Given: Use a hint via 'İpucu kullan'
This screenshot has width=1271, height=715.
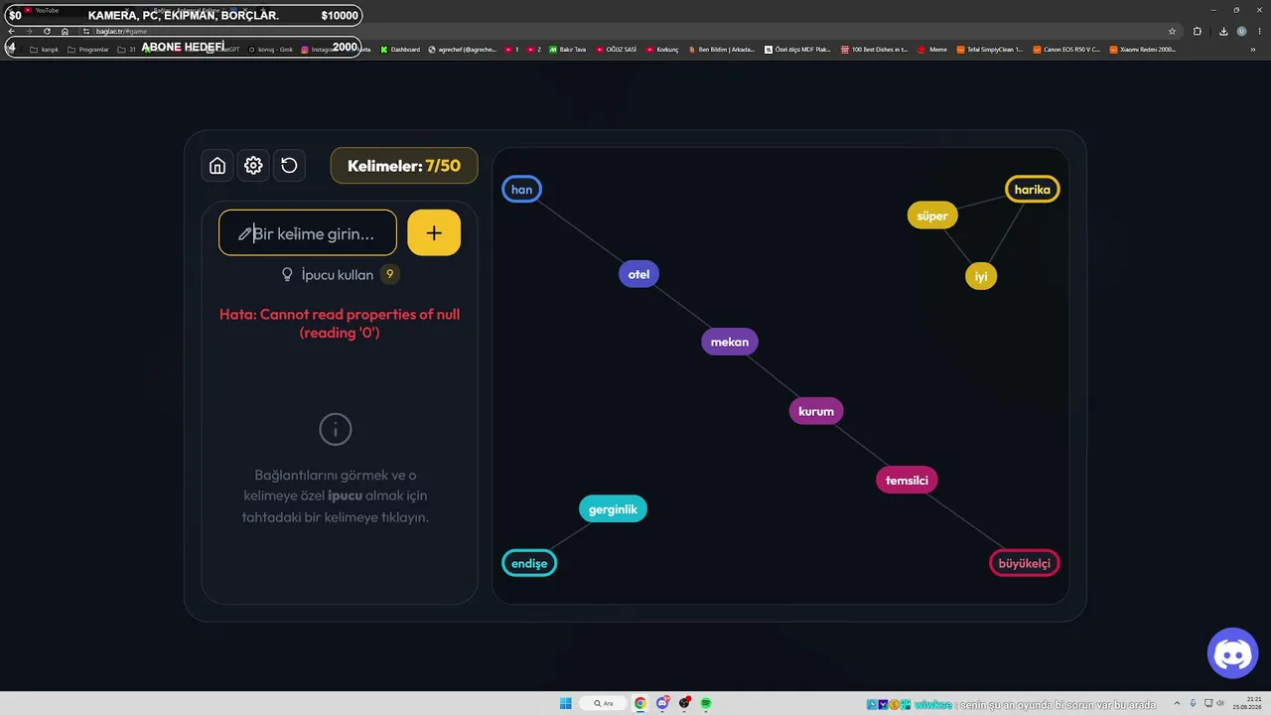Looking at the screenshot, I should (x=338, y=274).
